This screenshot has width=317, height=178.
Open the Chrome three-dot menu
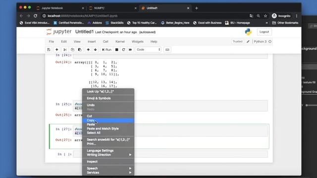click(297, 16)
